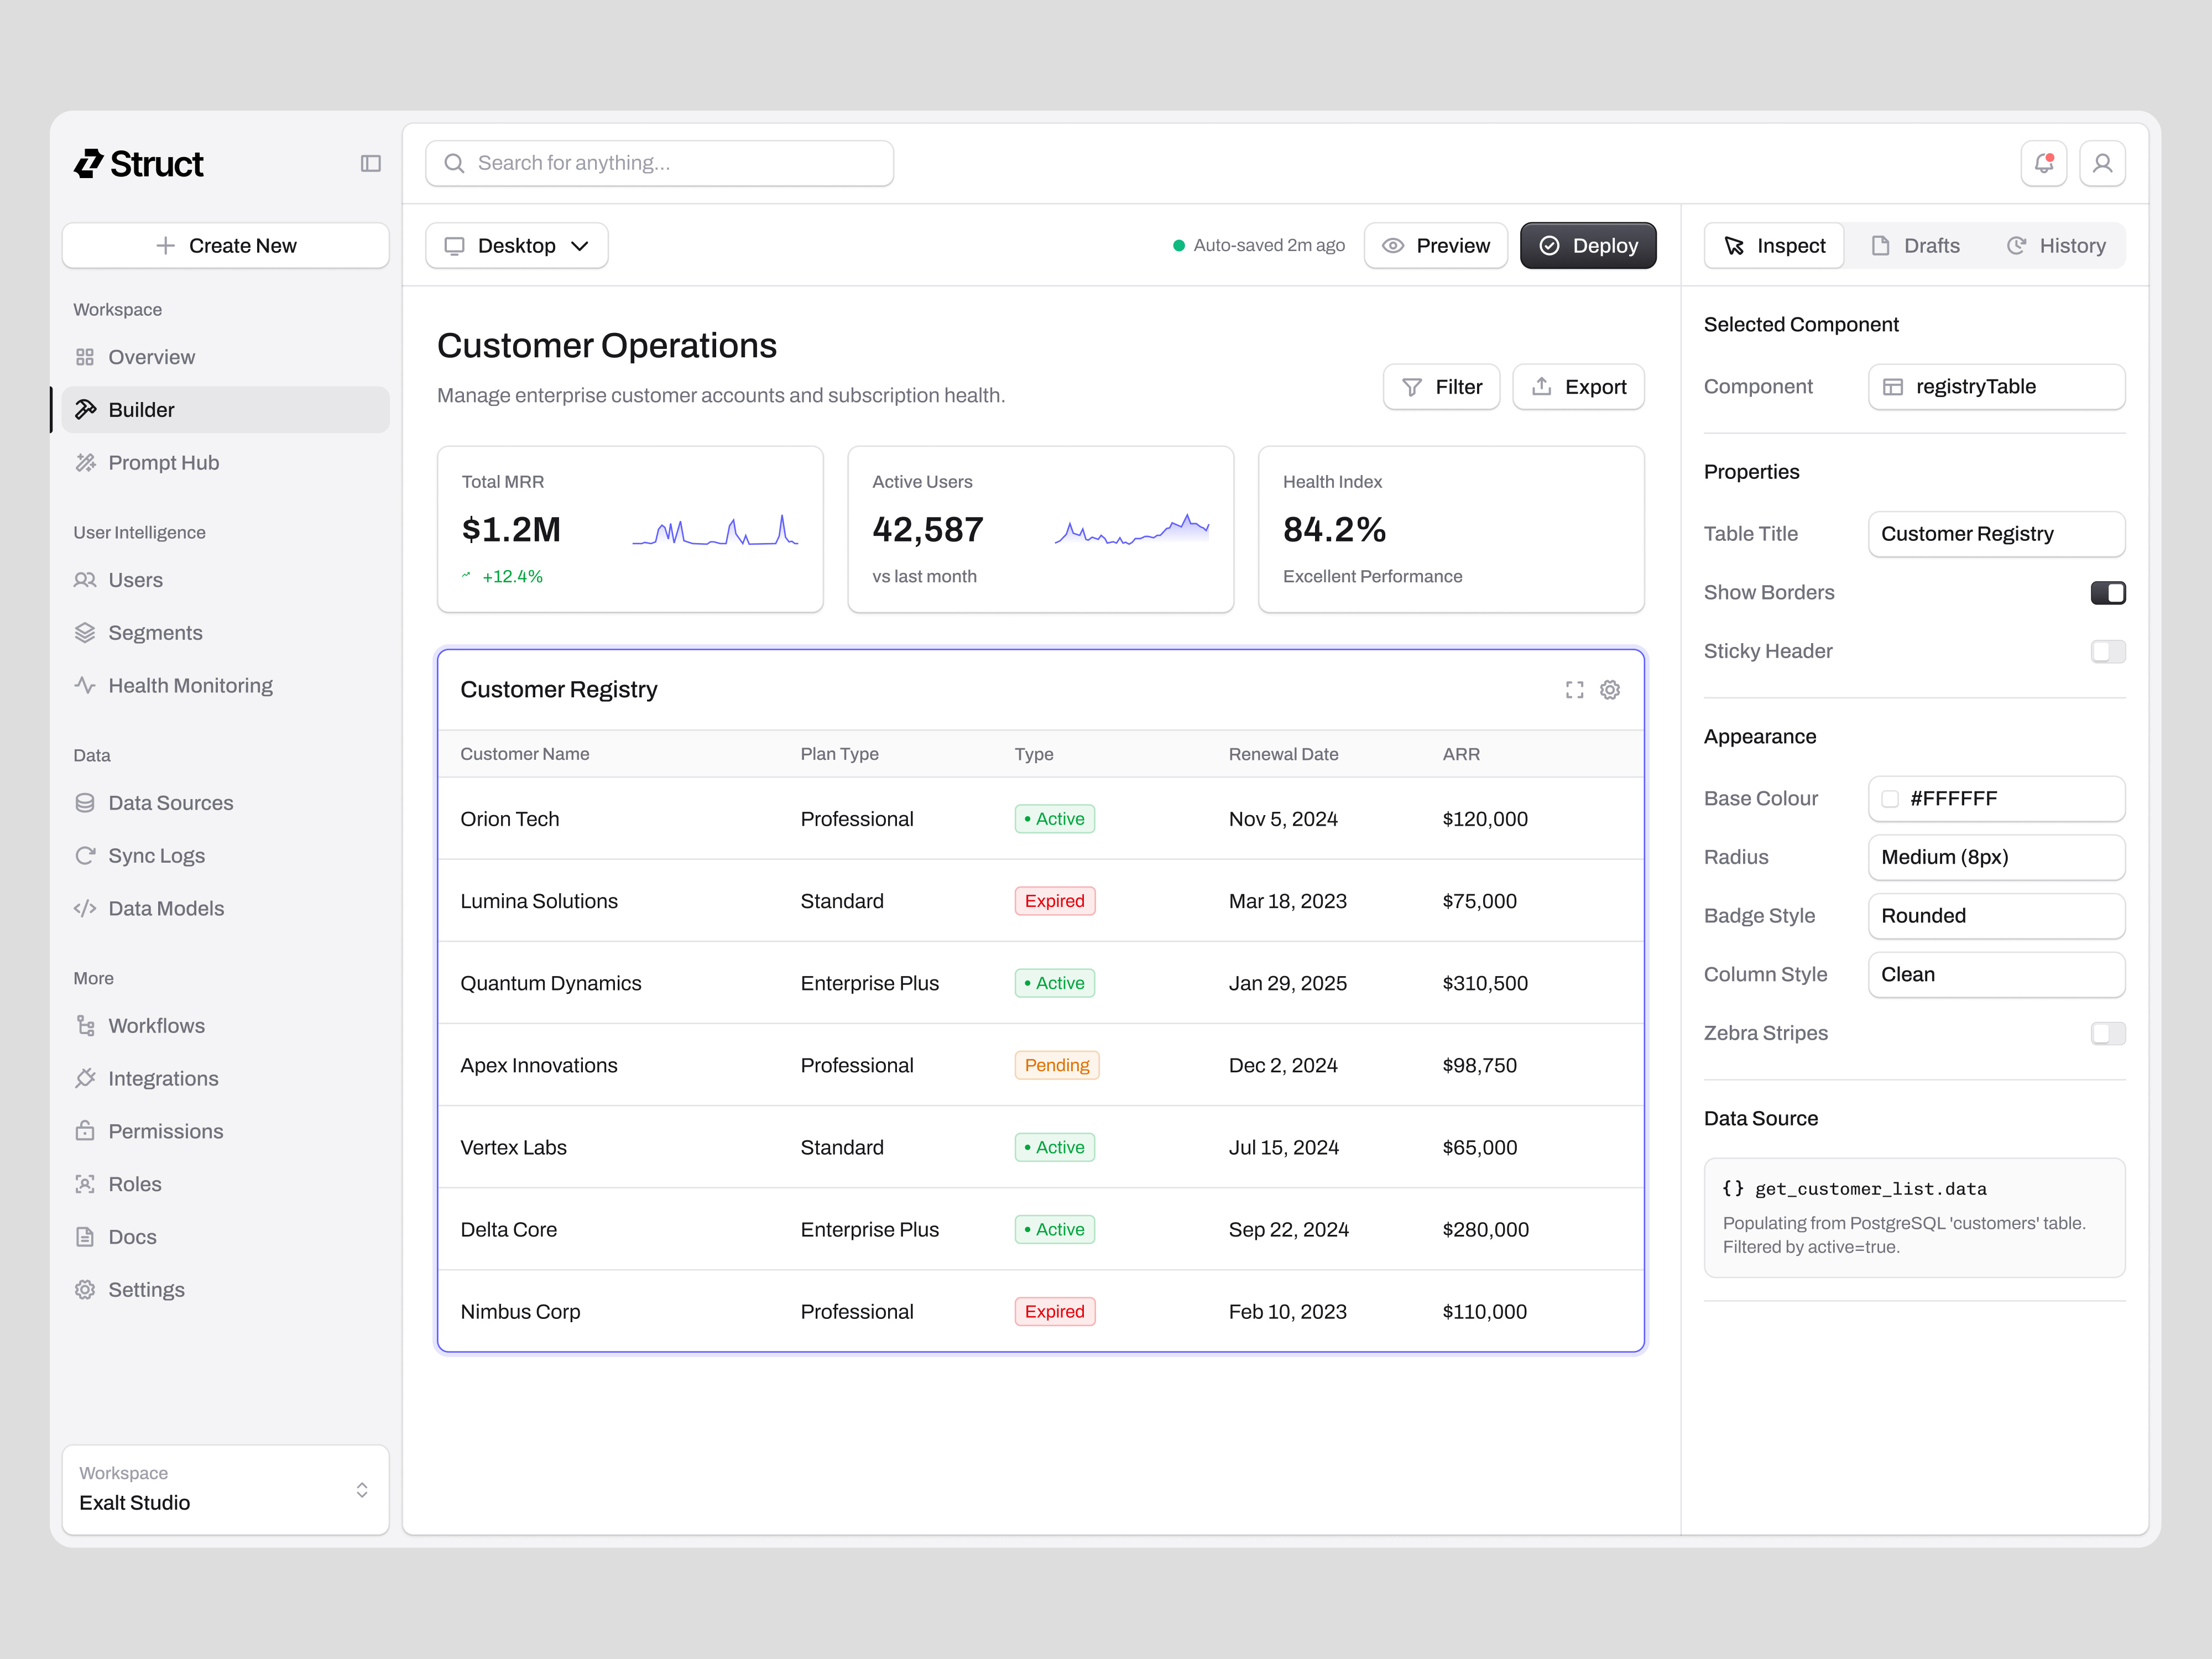The width and height of the screenshot is (2212, 1659).
Task: Open the Desktop viewport dropdown
Action: (517, 246)
